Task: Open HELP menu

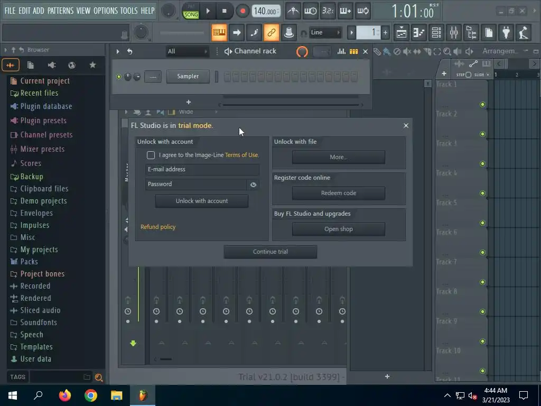Action: (147, 11)
